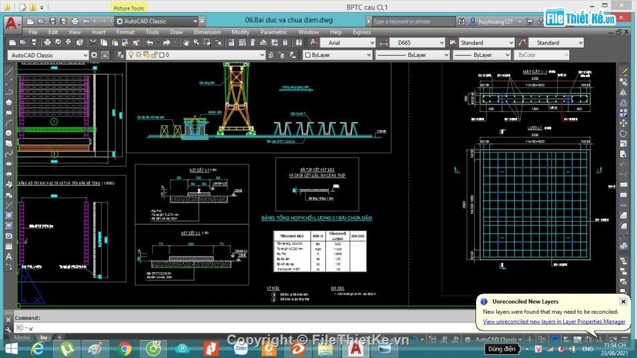Open the multileader style Standard dropdown
This screenshot has width=637, height=358.
[x=556, y=43]
